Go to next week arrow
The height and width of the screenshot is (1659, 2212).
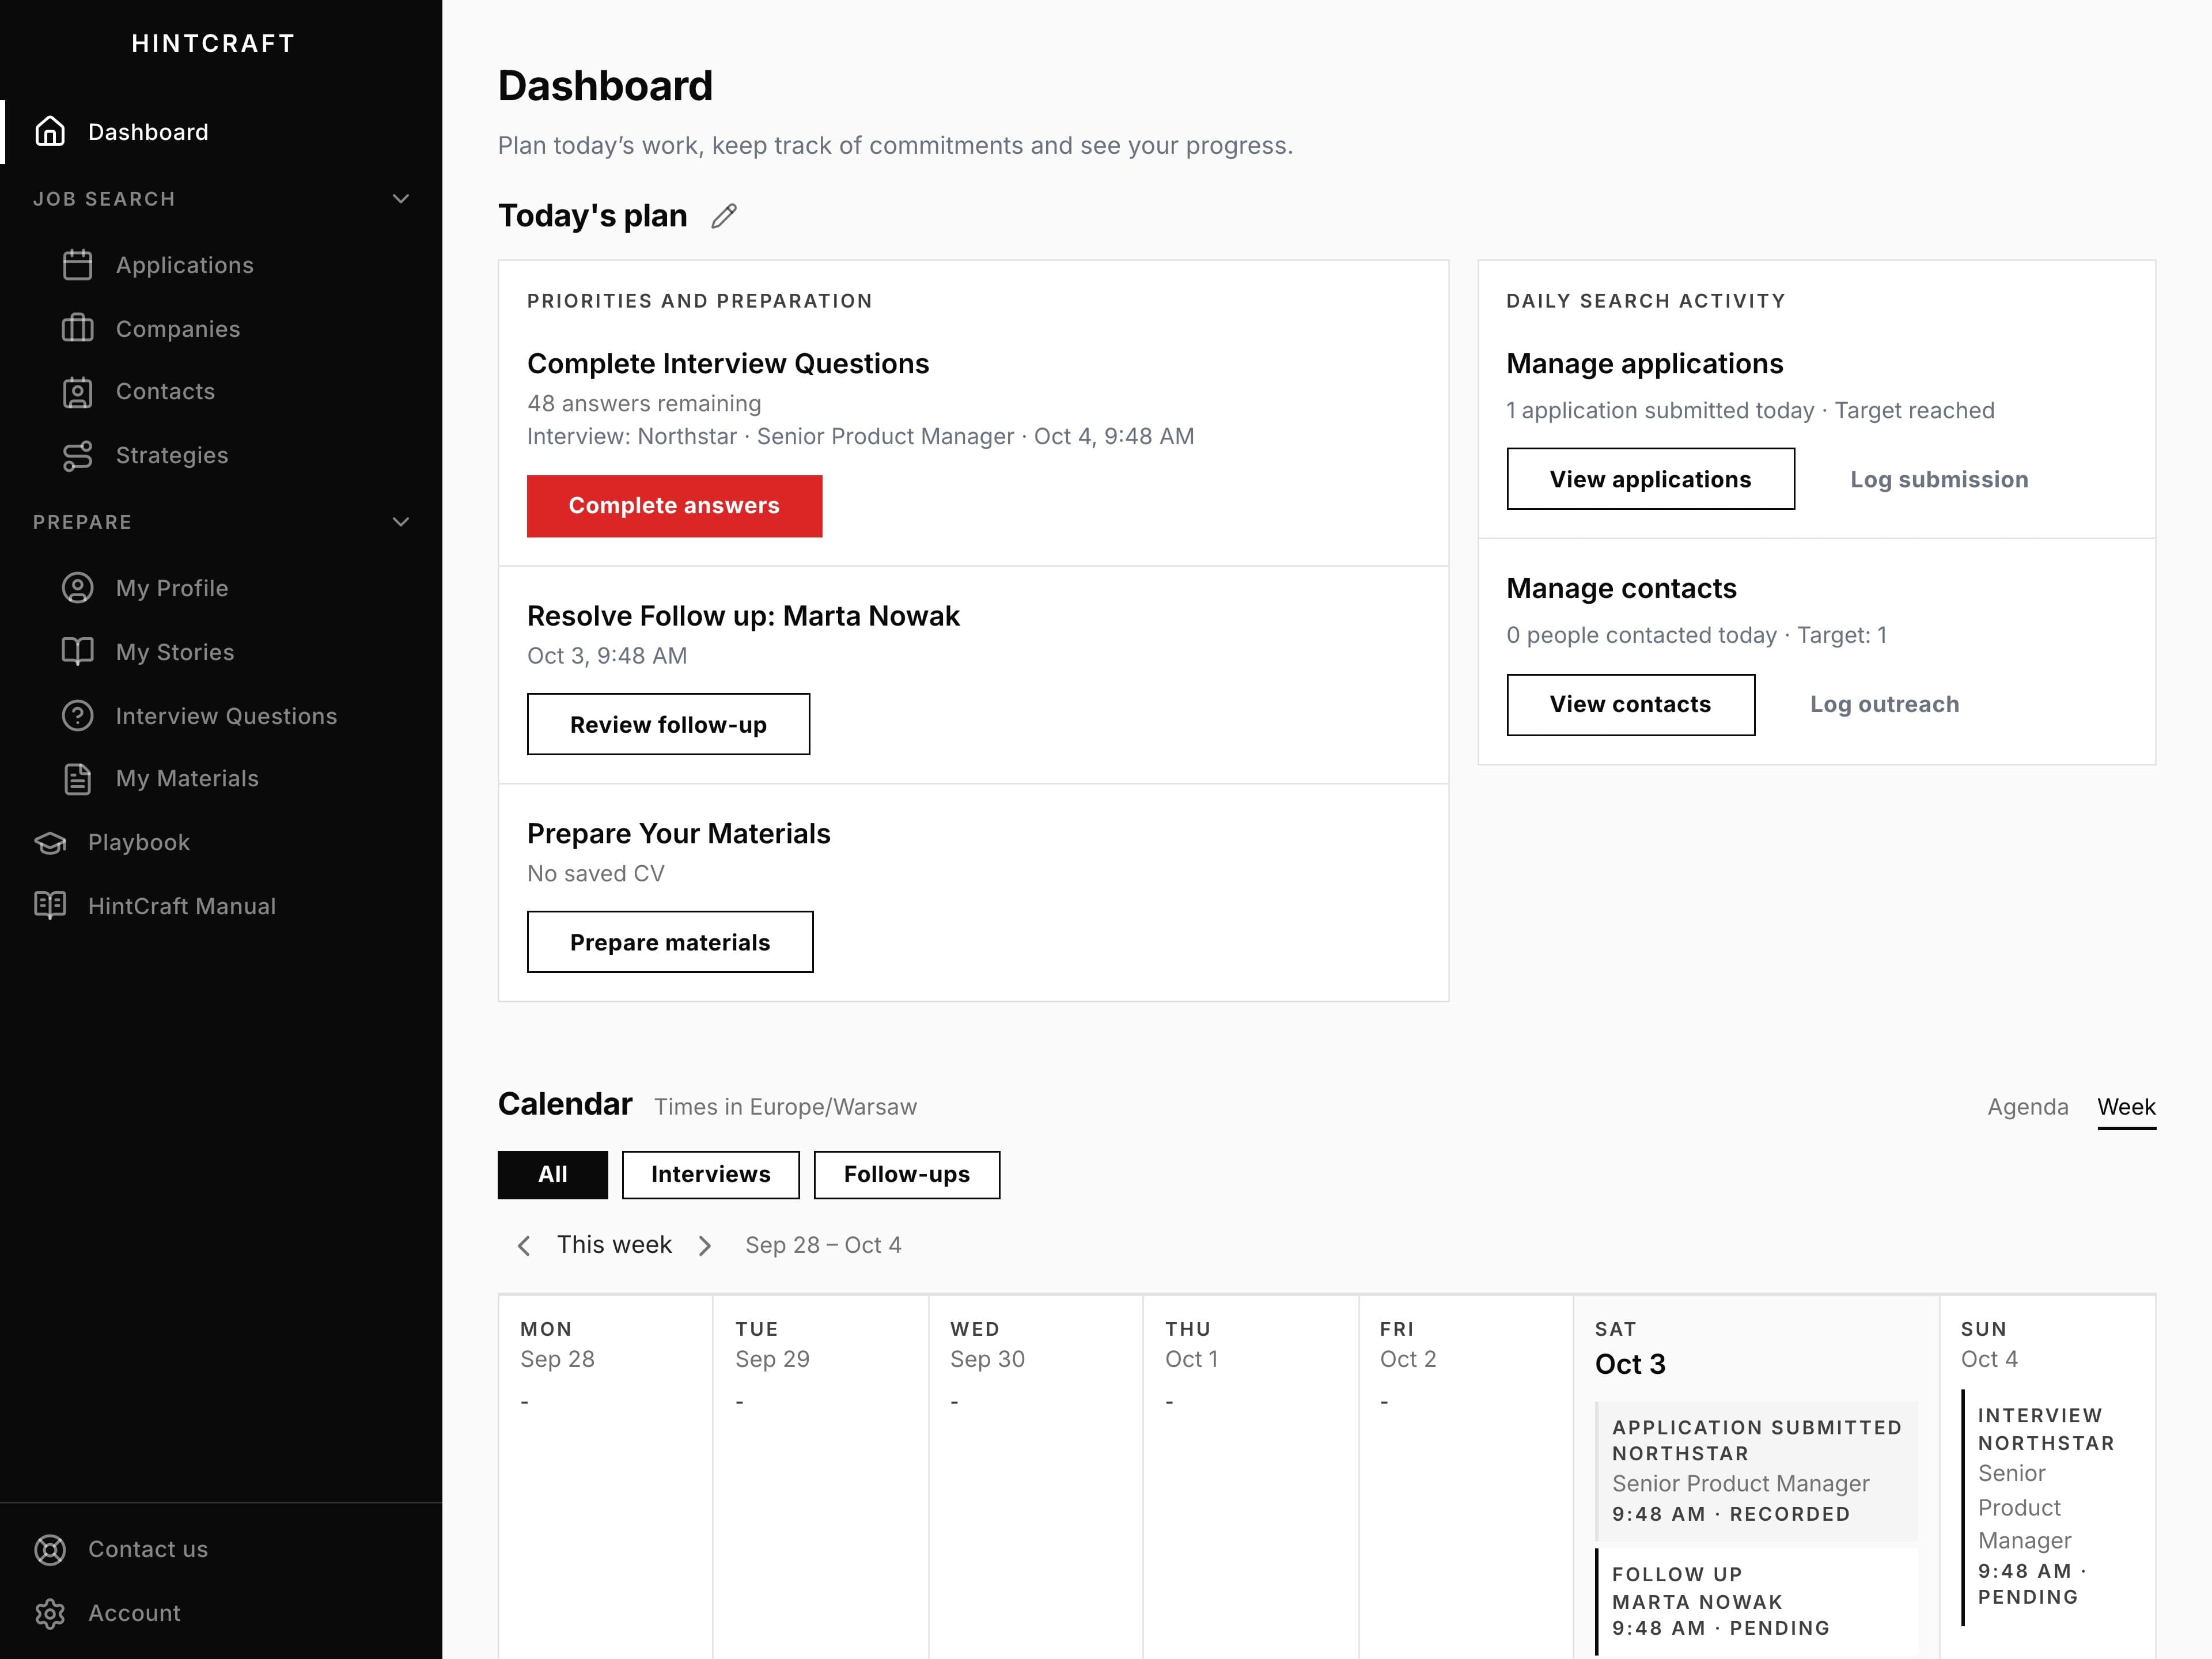pos(705,1245)
